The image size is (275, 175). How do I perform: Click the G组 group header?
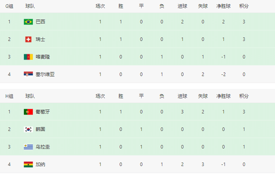[9, 6]
